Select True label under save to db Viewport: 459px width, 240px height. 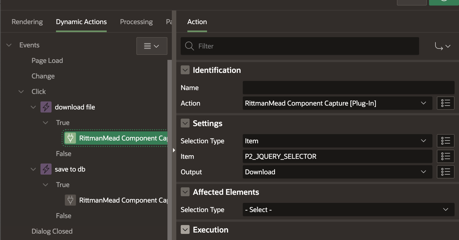click(x=63, y=185)
